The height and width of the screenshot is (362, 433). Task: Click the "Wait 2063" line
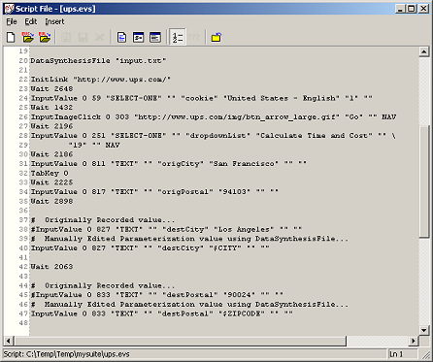click(x=51, y=267)
